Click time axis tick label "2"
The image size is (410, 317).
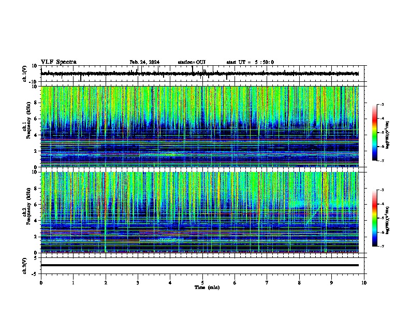[x=106, y=283]
